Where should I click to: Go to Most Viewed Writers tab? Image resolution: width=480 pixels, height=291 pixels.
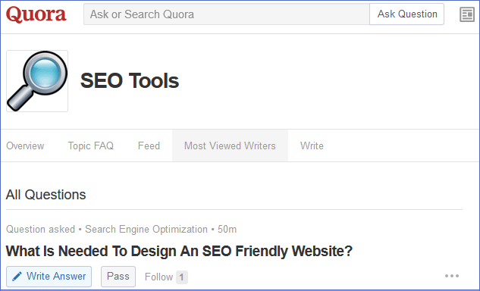230,145
